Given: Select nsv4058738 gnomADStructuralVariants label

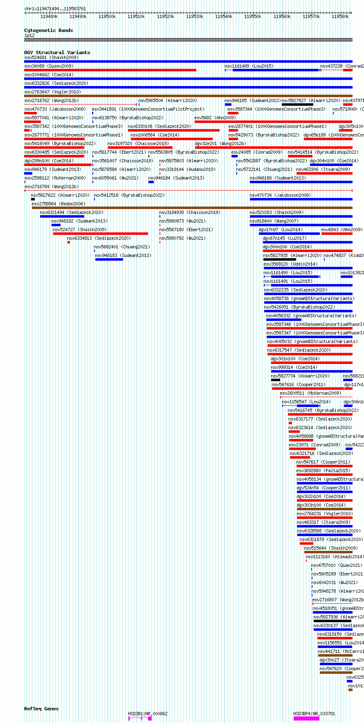Looking at the screenshot, I should [x=309, y=298].
